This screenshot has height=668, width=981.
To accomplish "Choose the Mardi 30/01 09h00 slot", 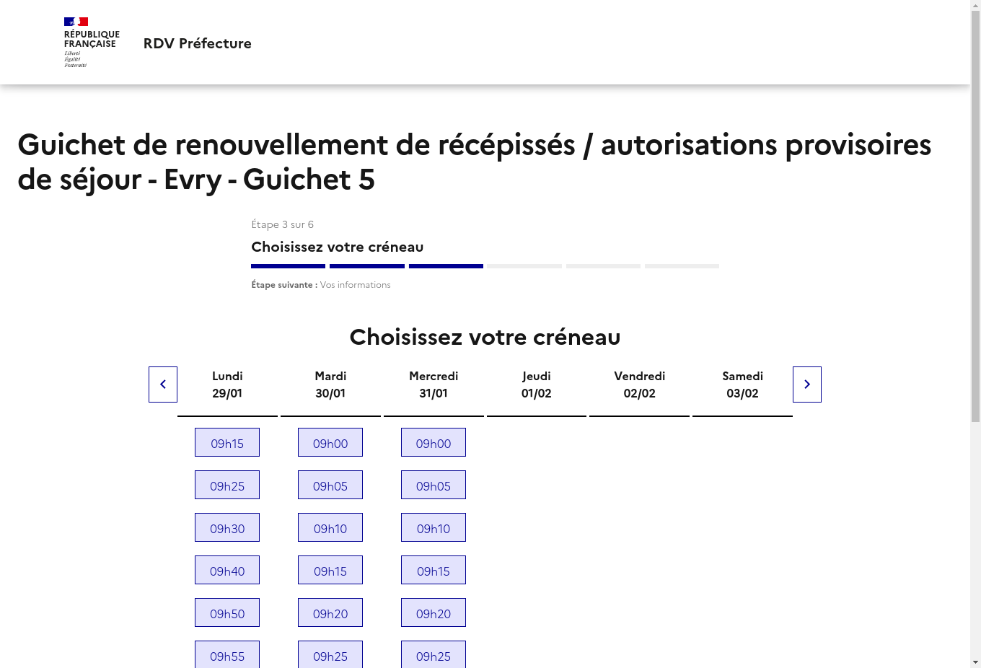I will tap(330, 443).
